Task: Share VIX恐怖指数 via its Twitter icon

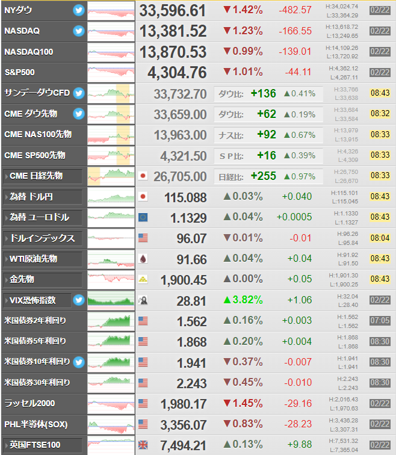Action: [79, 300]
